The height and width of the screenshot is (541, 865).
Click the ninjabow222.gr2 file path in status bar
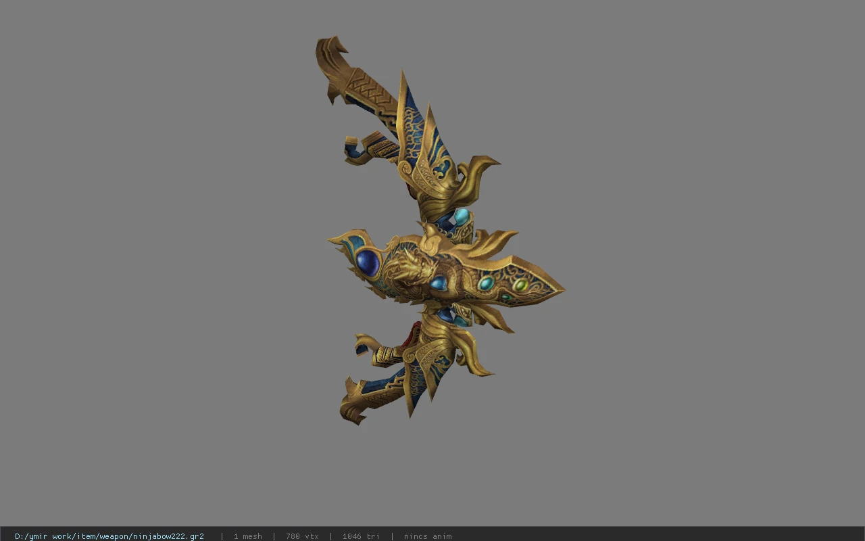pyautogui.click(x=109, y=536)
